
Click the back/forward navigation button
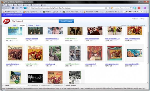[6, 8]
